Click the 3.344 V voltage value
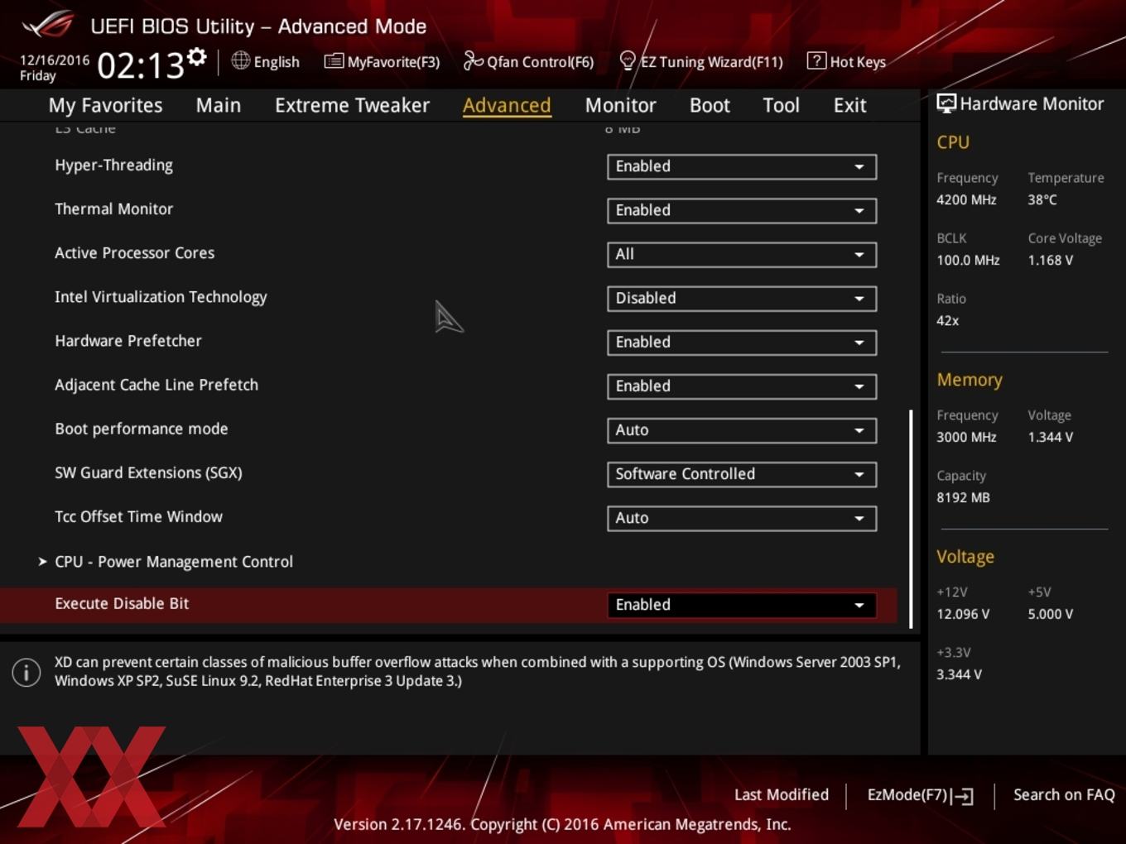Screen dimensions: 1126x844 (959, 674)
